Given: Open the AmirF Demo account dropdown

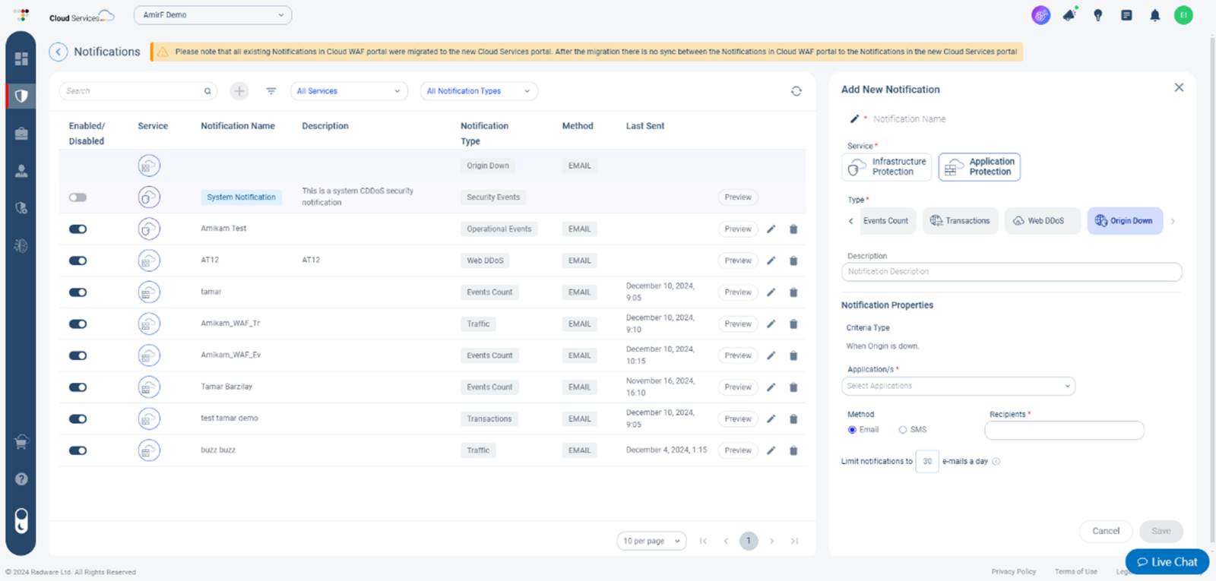Looking at the screenshot, I should (213, 15).
